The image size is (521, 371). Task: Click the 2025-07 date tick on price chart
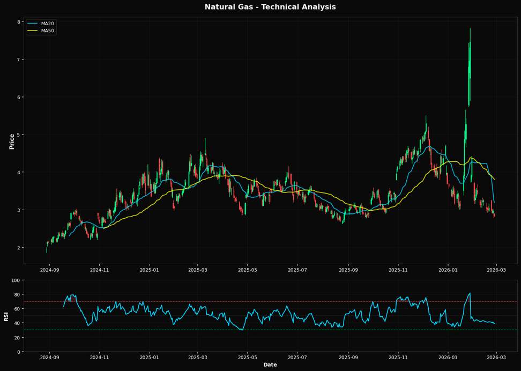click(297, 270)
